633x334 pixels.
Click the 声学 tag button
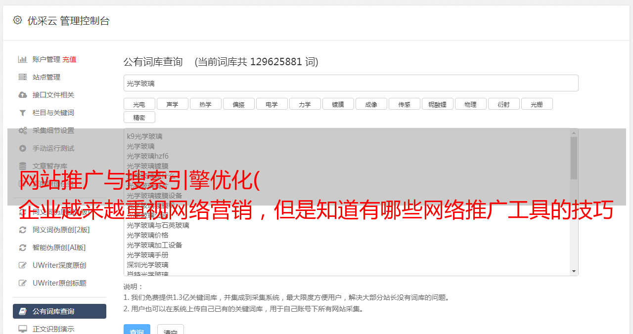(173, 104)
